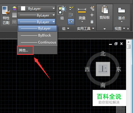The height and width of the screenshot is (113, 133).
Task: Select Continuous linetype option
Action: coord(37,42)
